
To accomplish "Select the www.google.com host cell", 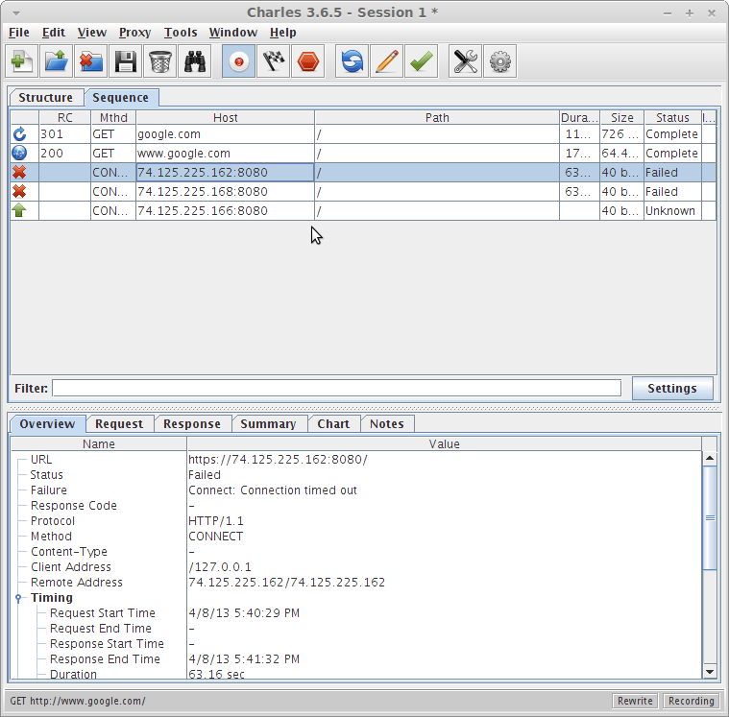I will coord(225,154).
